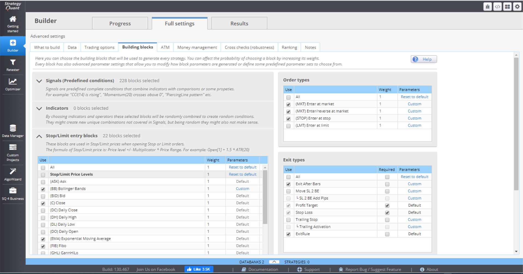Select the Builder sidebar icon

pyautogui.click(x=13, y=43)
